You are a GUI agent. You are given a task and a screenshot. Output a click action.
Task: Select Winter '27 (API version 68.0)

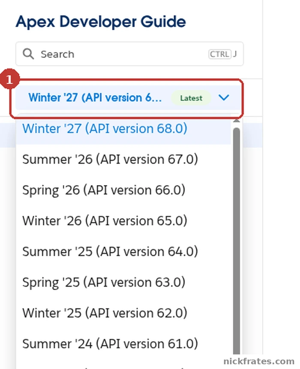point(123,129)
